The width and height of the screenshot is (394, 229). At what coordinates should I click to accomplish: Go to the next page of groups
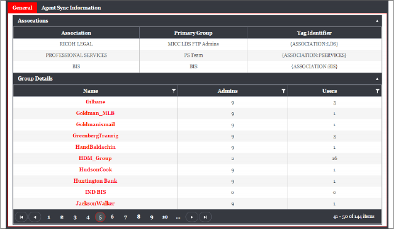(x=191, y=217)
